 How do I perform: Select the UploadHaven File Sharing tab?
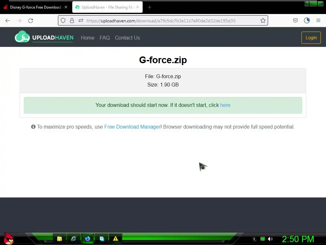point(107,7)
